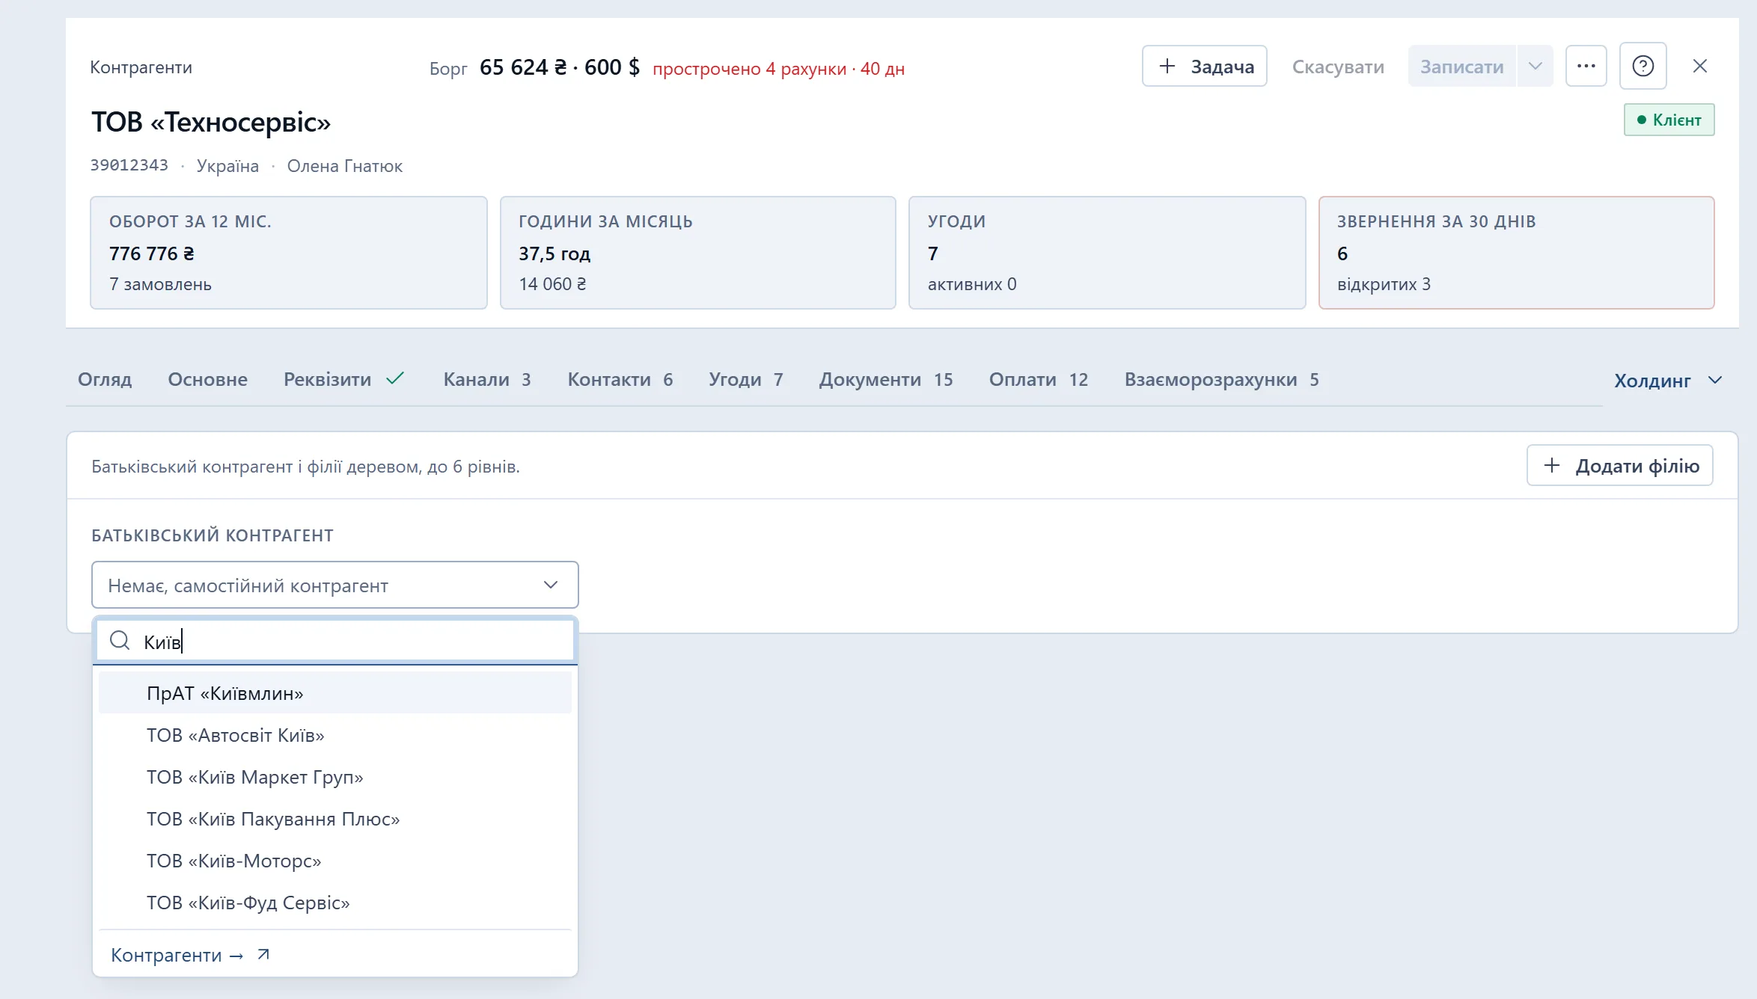Select ТОВ «Київ Маркет Груп» option

334,776
